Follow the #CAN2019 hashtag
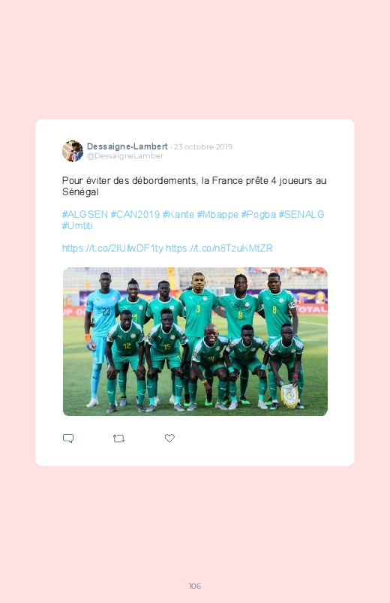The height and width of the screenshot is (603, 390). [x=135, y=214]
